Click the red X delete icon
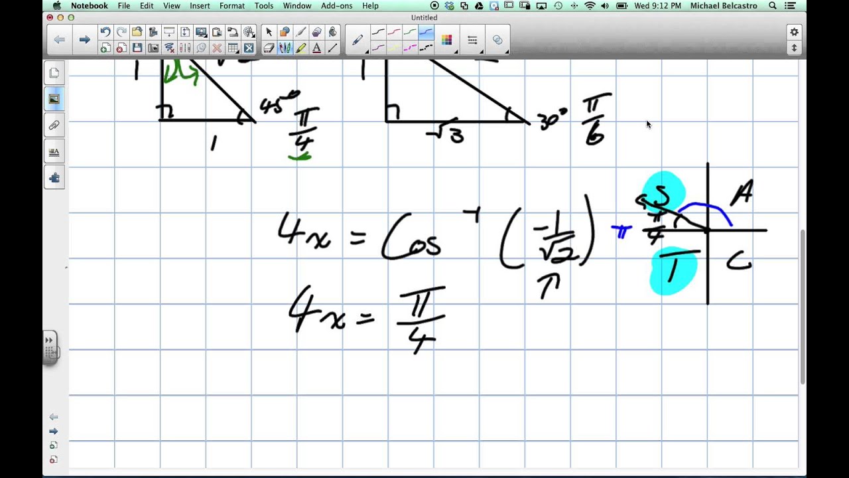849x478 pixels. 217,48
